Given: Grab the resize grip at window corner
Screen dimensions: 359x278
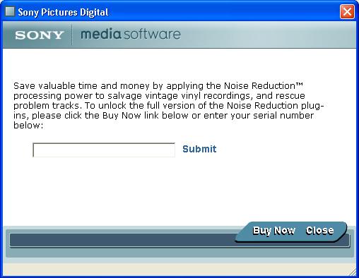Looking at the screenshot, I should click(x=352, y=272).
